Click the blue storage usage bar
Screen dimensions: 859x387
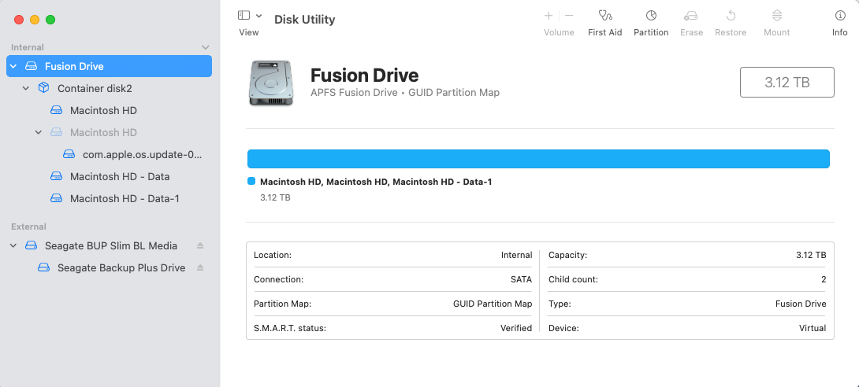538,159
